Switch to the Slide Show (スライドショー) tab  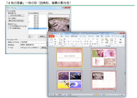tap(91, 36)
